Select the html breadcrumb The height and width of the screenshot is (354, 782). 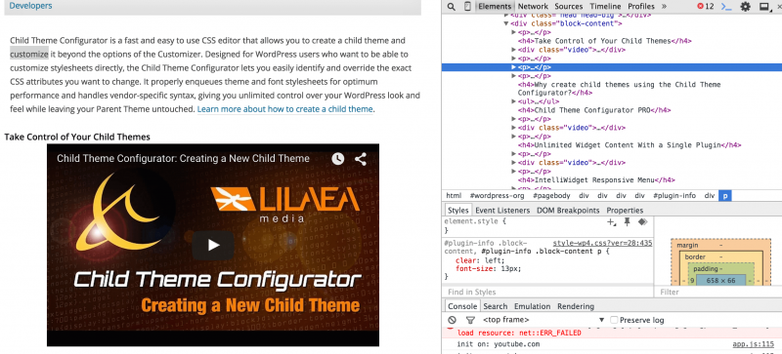(x=454, y=196)
